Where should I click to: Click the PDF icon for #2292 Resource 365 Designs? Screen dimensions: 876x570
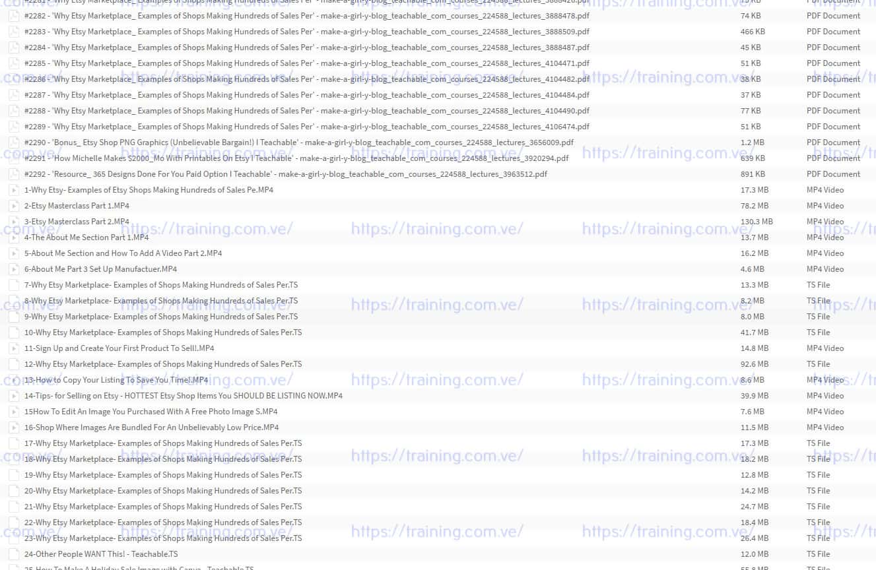(13, 174)
